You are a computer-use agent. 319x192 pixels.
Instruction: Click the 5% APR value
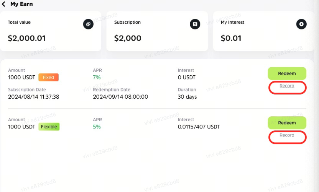tap(97, 127)
